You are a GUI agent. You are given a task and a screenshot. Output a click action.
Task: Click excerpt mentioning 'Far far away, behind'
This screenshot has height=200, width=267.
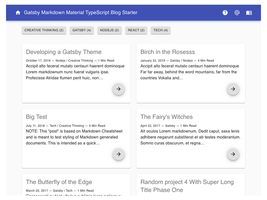pyautogui.click(x=190, y=72)
